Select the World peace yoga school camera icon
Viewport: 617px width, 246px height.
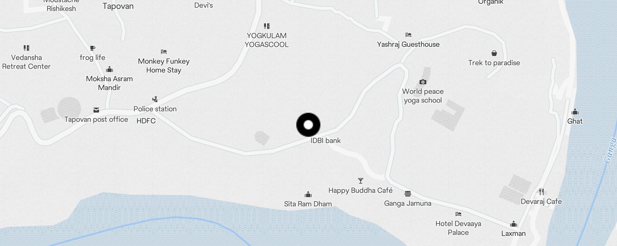coord(423,82)
